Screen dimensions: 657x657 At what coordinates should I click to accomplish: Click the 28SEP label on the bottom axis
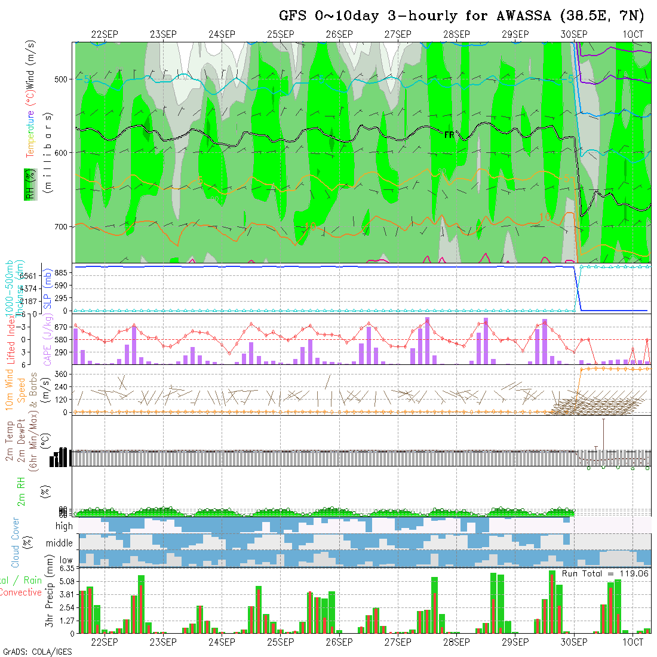[456, 642]
